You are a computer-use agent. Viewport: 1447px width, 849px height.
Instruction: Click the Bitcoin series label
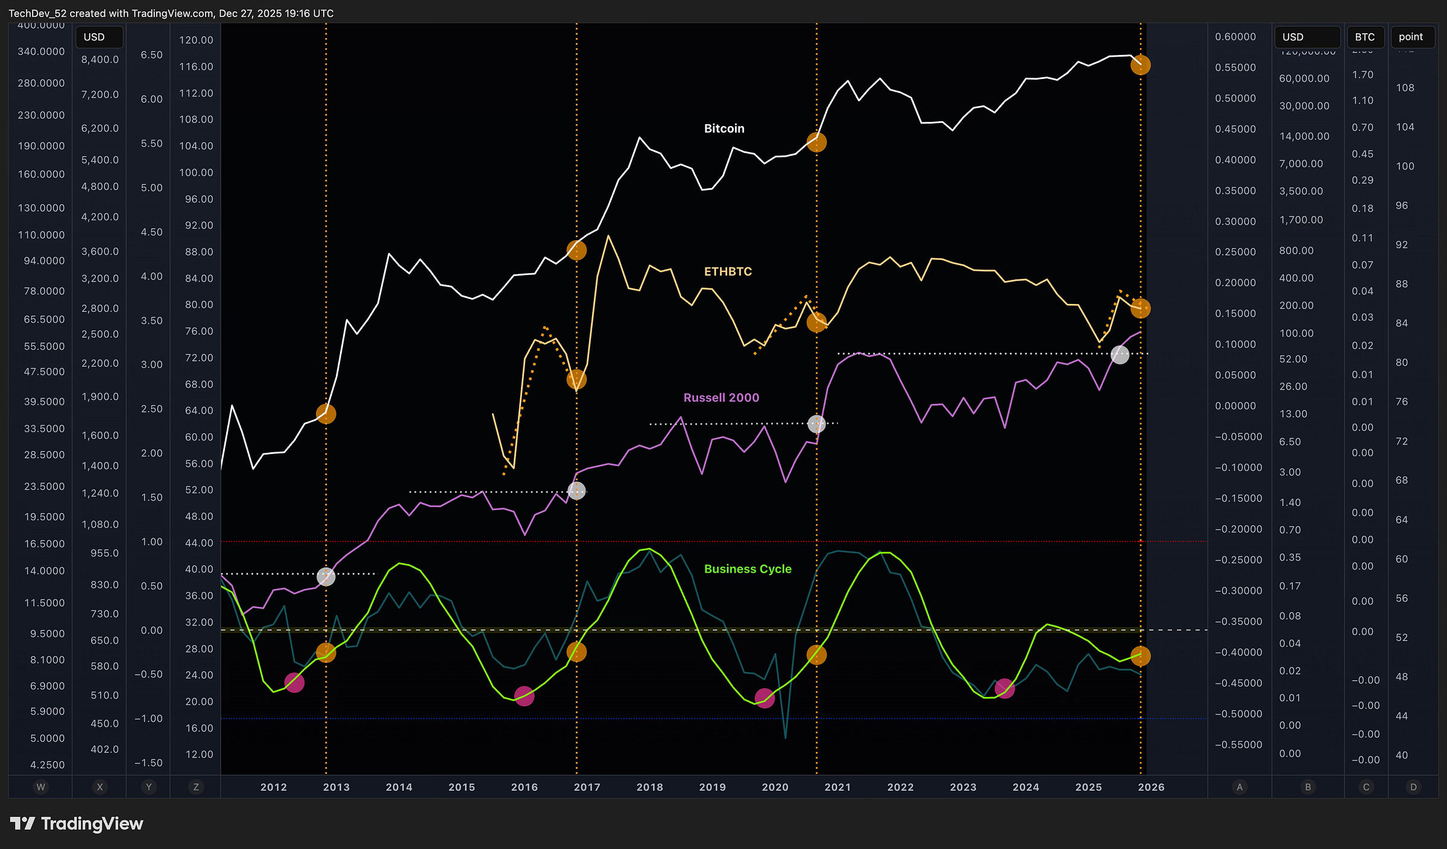click(724, 128)
